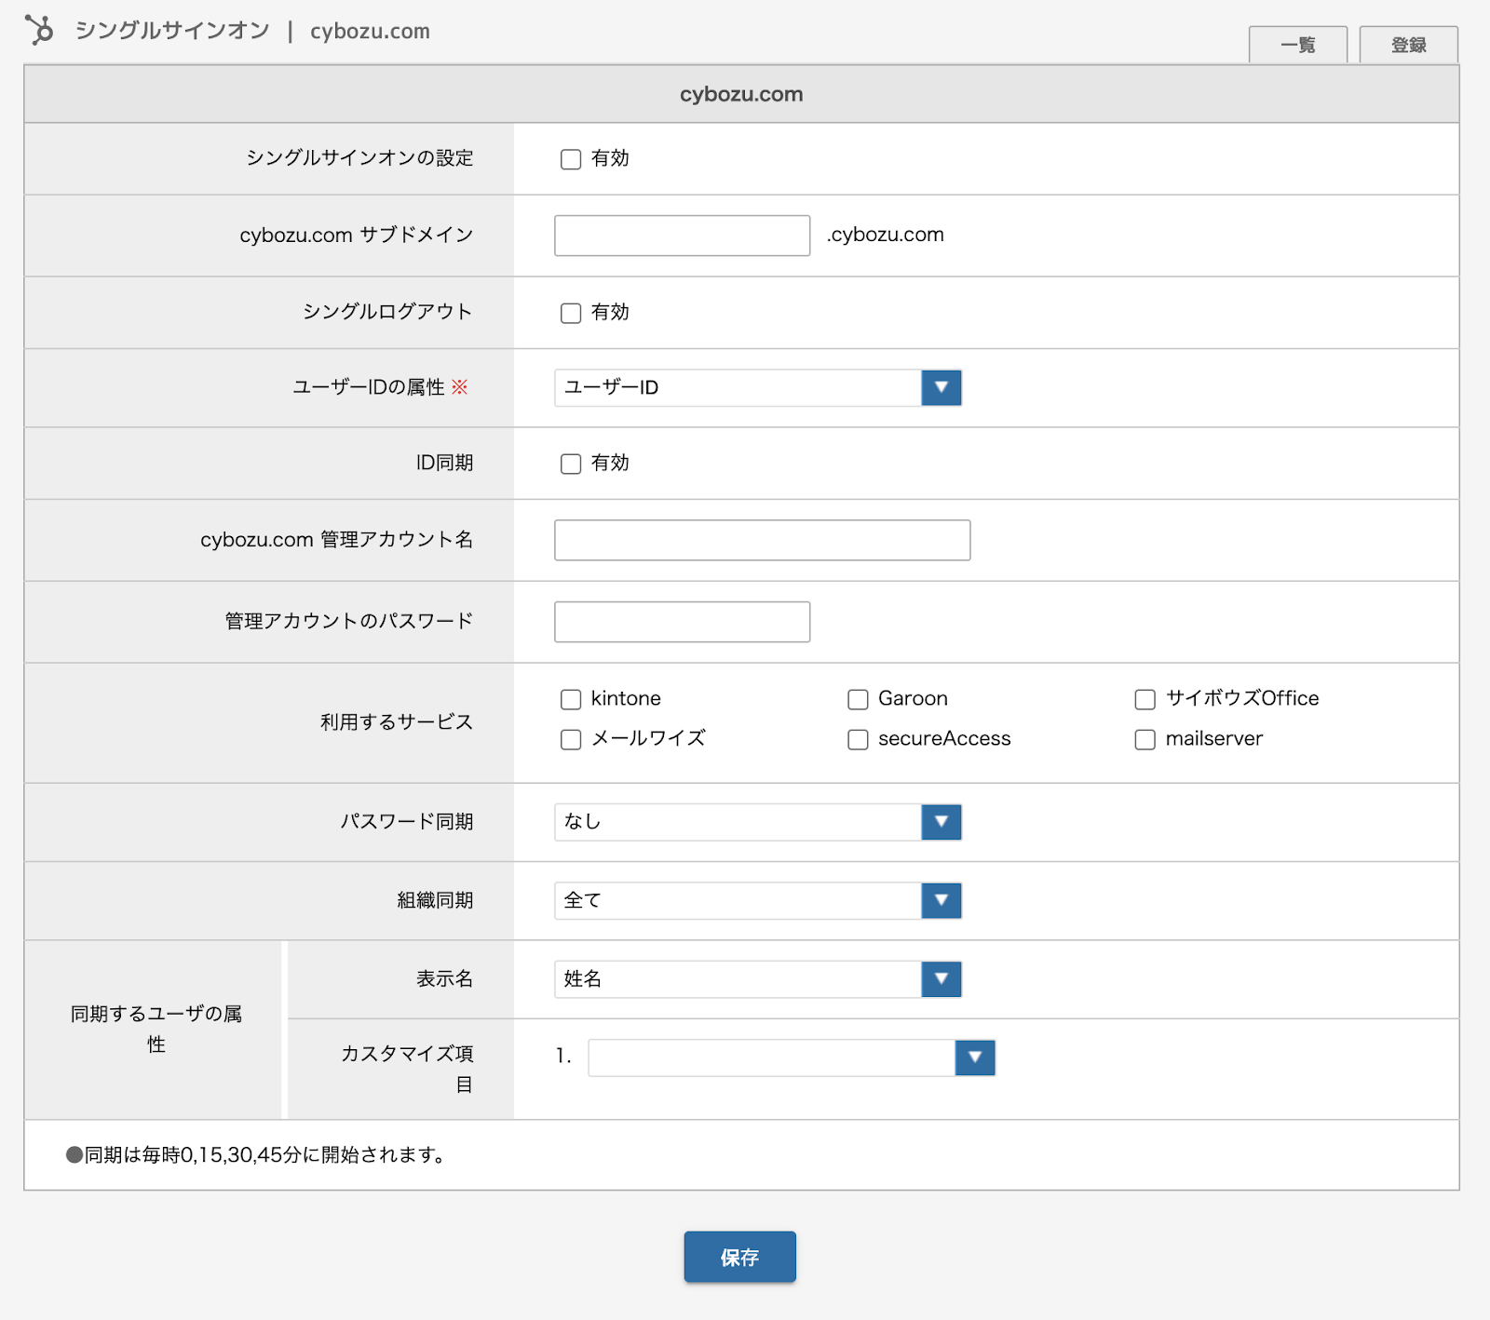Open the パスワード同期 dropdown showing なし
Screen dimensions: 1490x1320
pyautogui.click(x=758, y=822)
